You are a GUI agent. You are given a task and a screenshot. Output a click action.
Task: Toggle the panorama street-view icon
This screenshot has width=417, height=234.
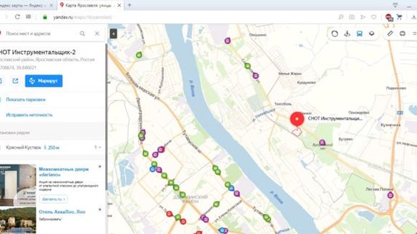click(347, 34)
